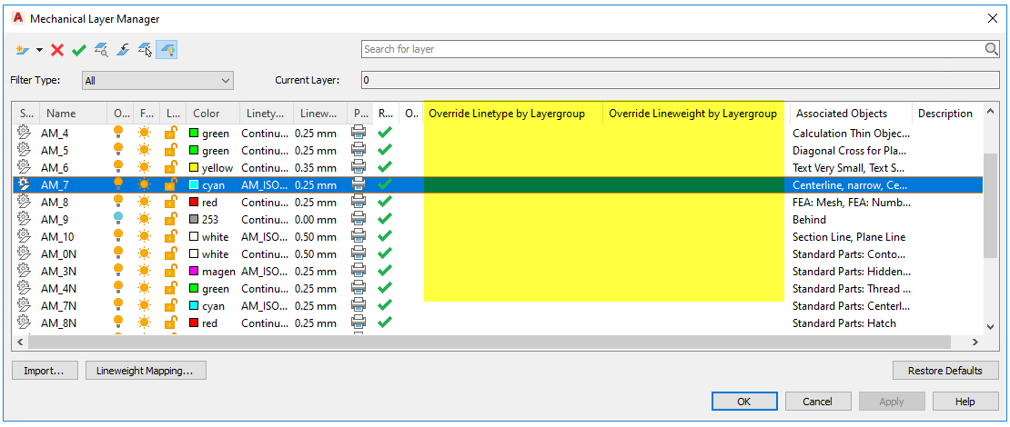Toggle freeze sun icon for AM_10
This screenshot has width=1010, height=427.
point(145,236)
